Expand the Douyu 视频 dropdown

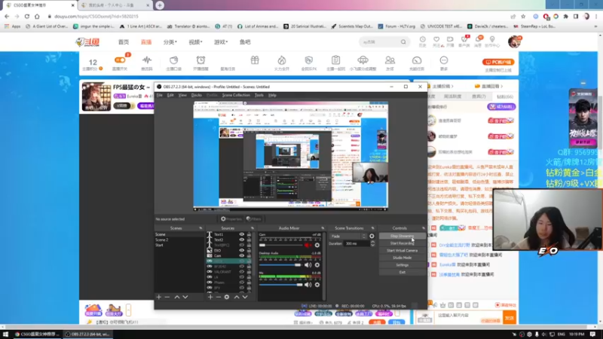195,42
